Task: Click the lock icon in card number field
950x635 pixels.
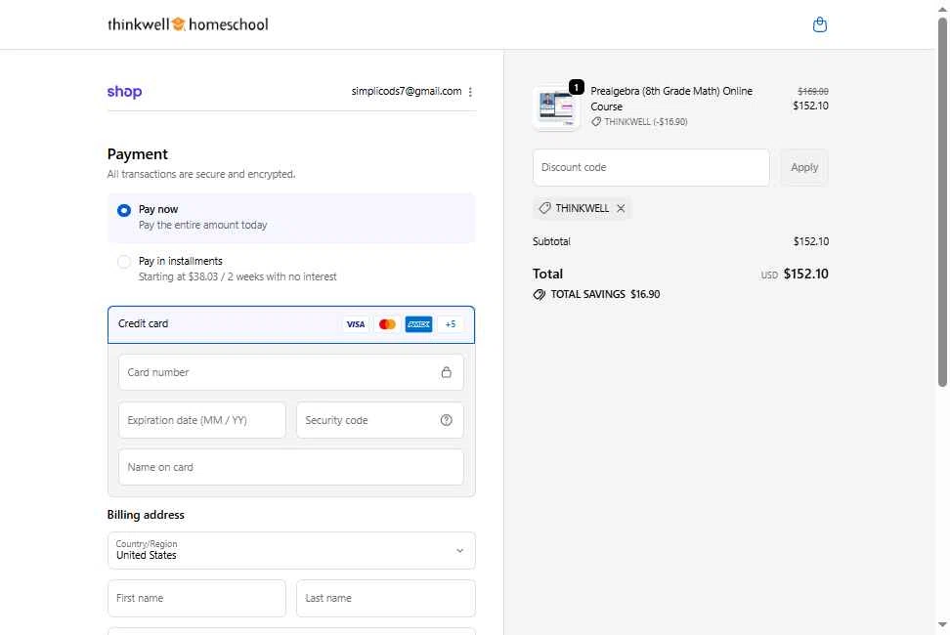Action: (446, 372)
